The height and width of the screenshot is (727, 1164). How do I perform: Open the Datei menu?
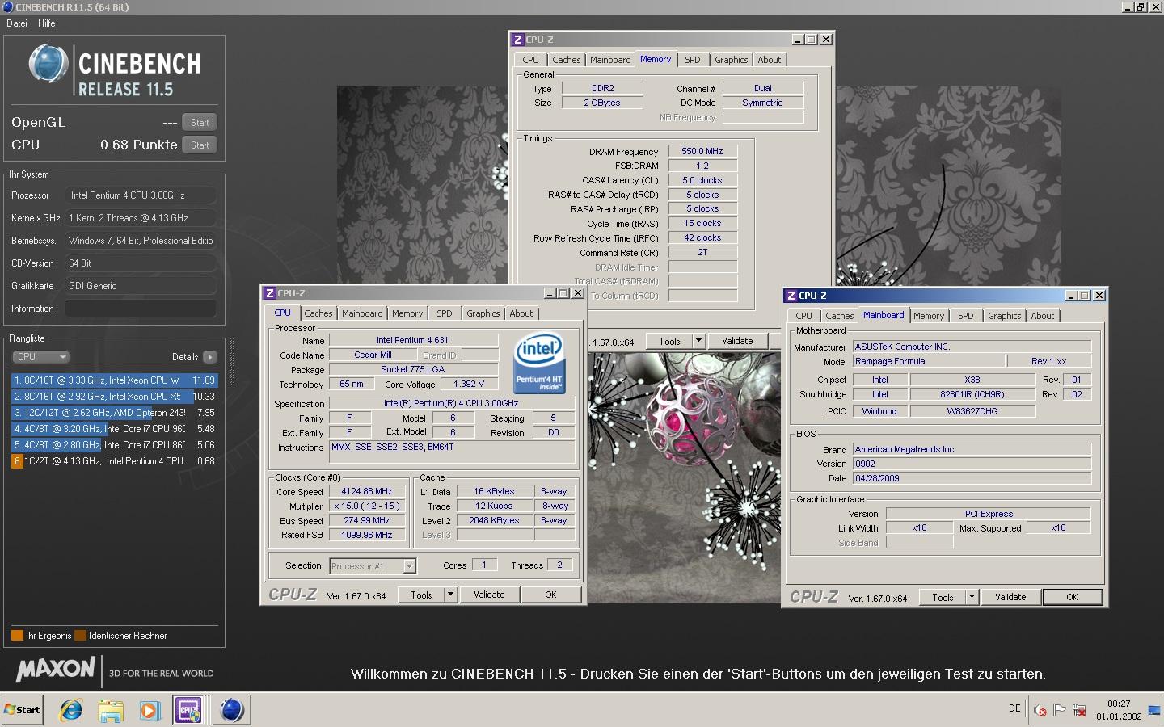click(x=17, y=23)
